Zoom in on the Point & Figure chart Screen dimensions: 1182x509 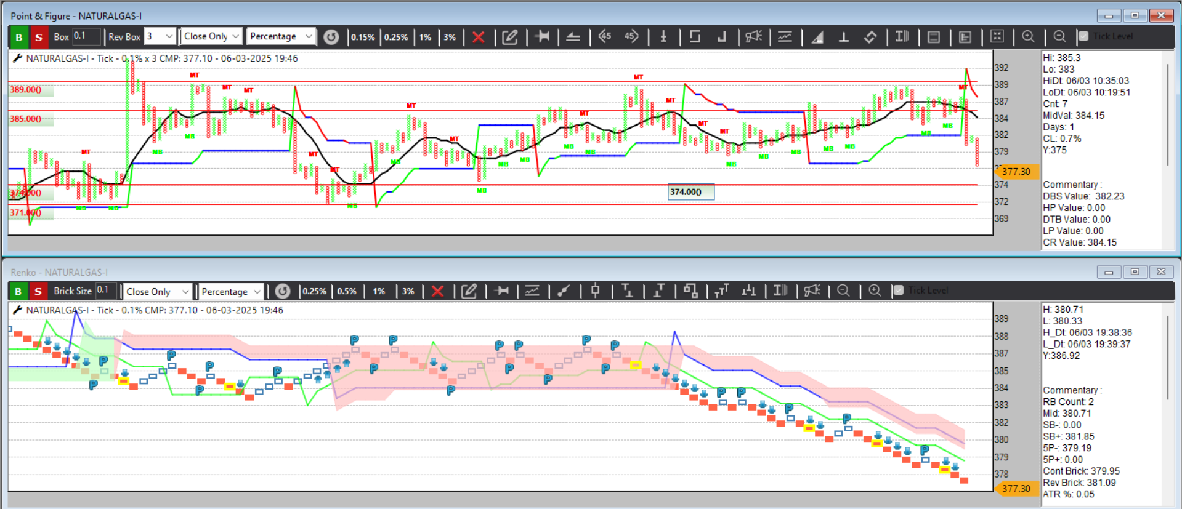point(1028,36)
